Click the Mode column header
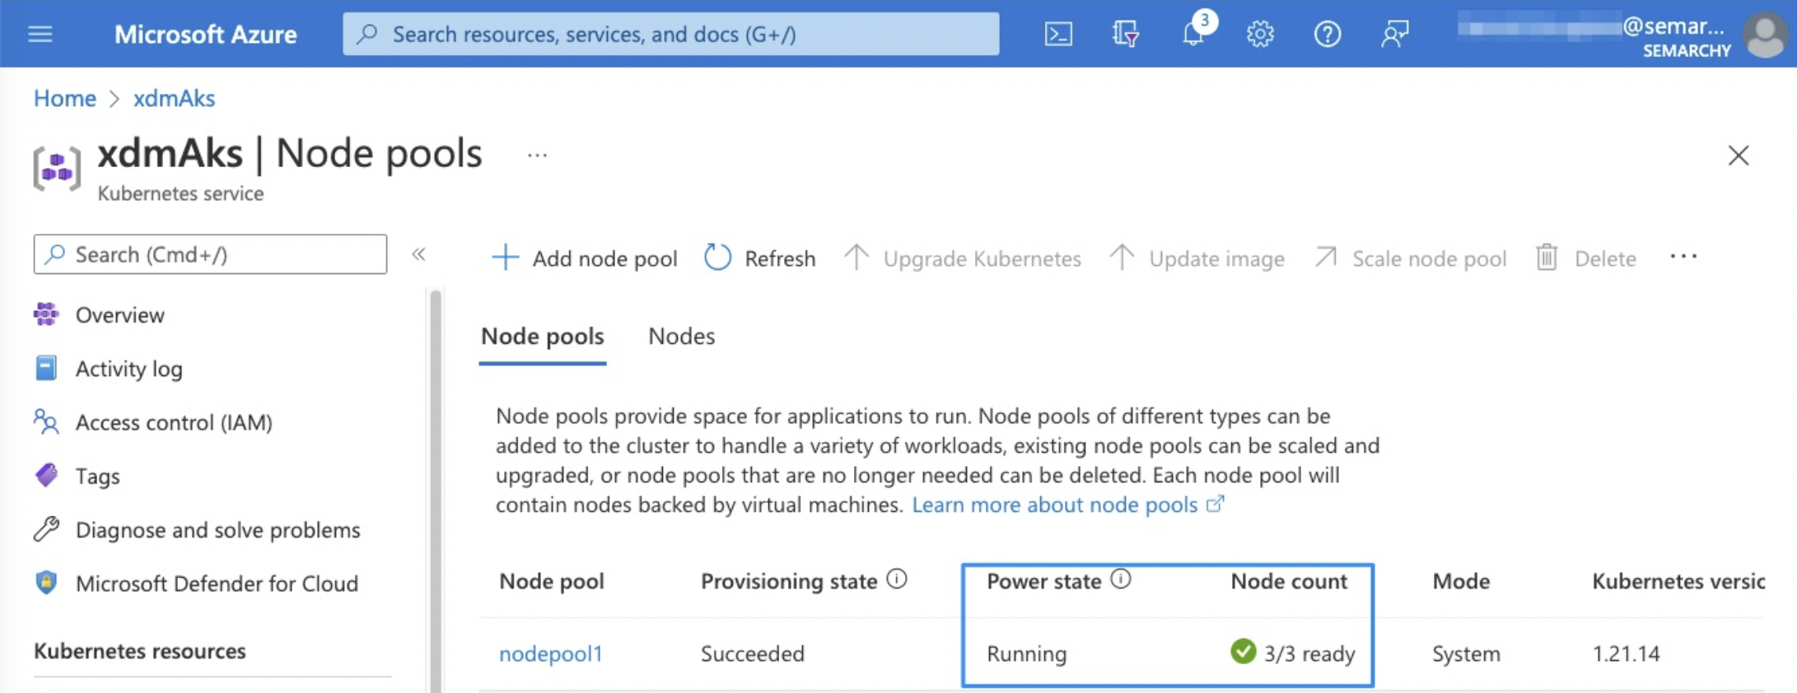Viewport: 1797px width, 693px height. (x=1461, y=581)
